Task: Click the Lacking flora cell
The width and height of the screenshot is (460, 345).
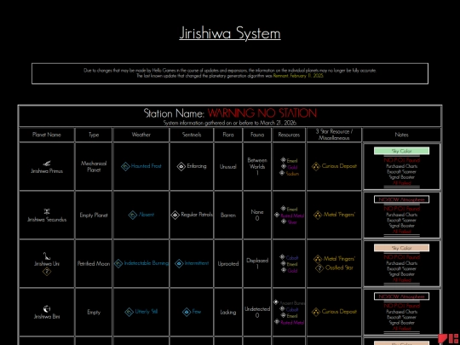Action: [228, 312]
